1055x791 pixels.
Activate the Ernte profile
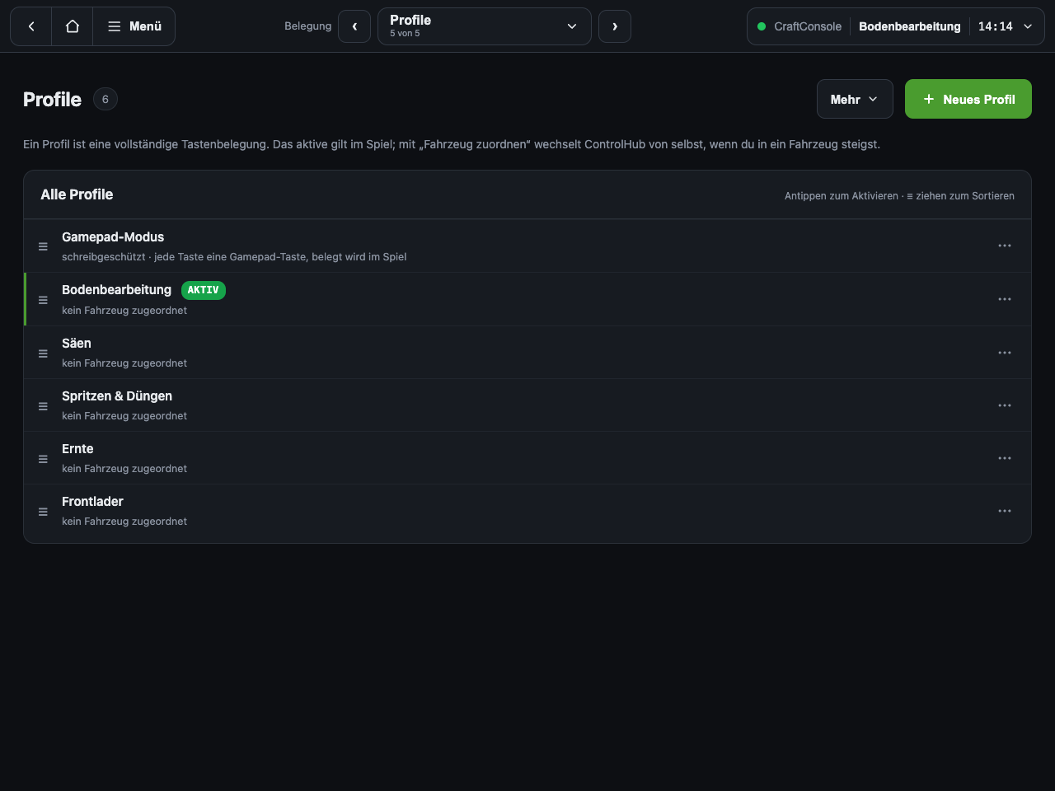coord(527,458)
